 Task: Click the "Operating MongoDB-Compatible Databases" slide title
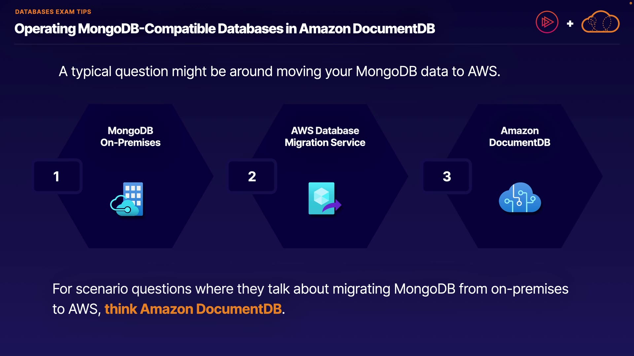click(x=225, y=29)
